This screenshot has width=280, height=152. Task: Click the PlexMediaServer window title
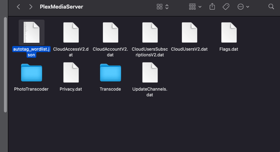point(61,7)
